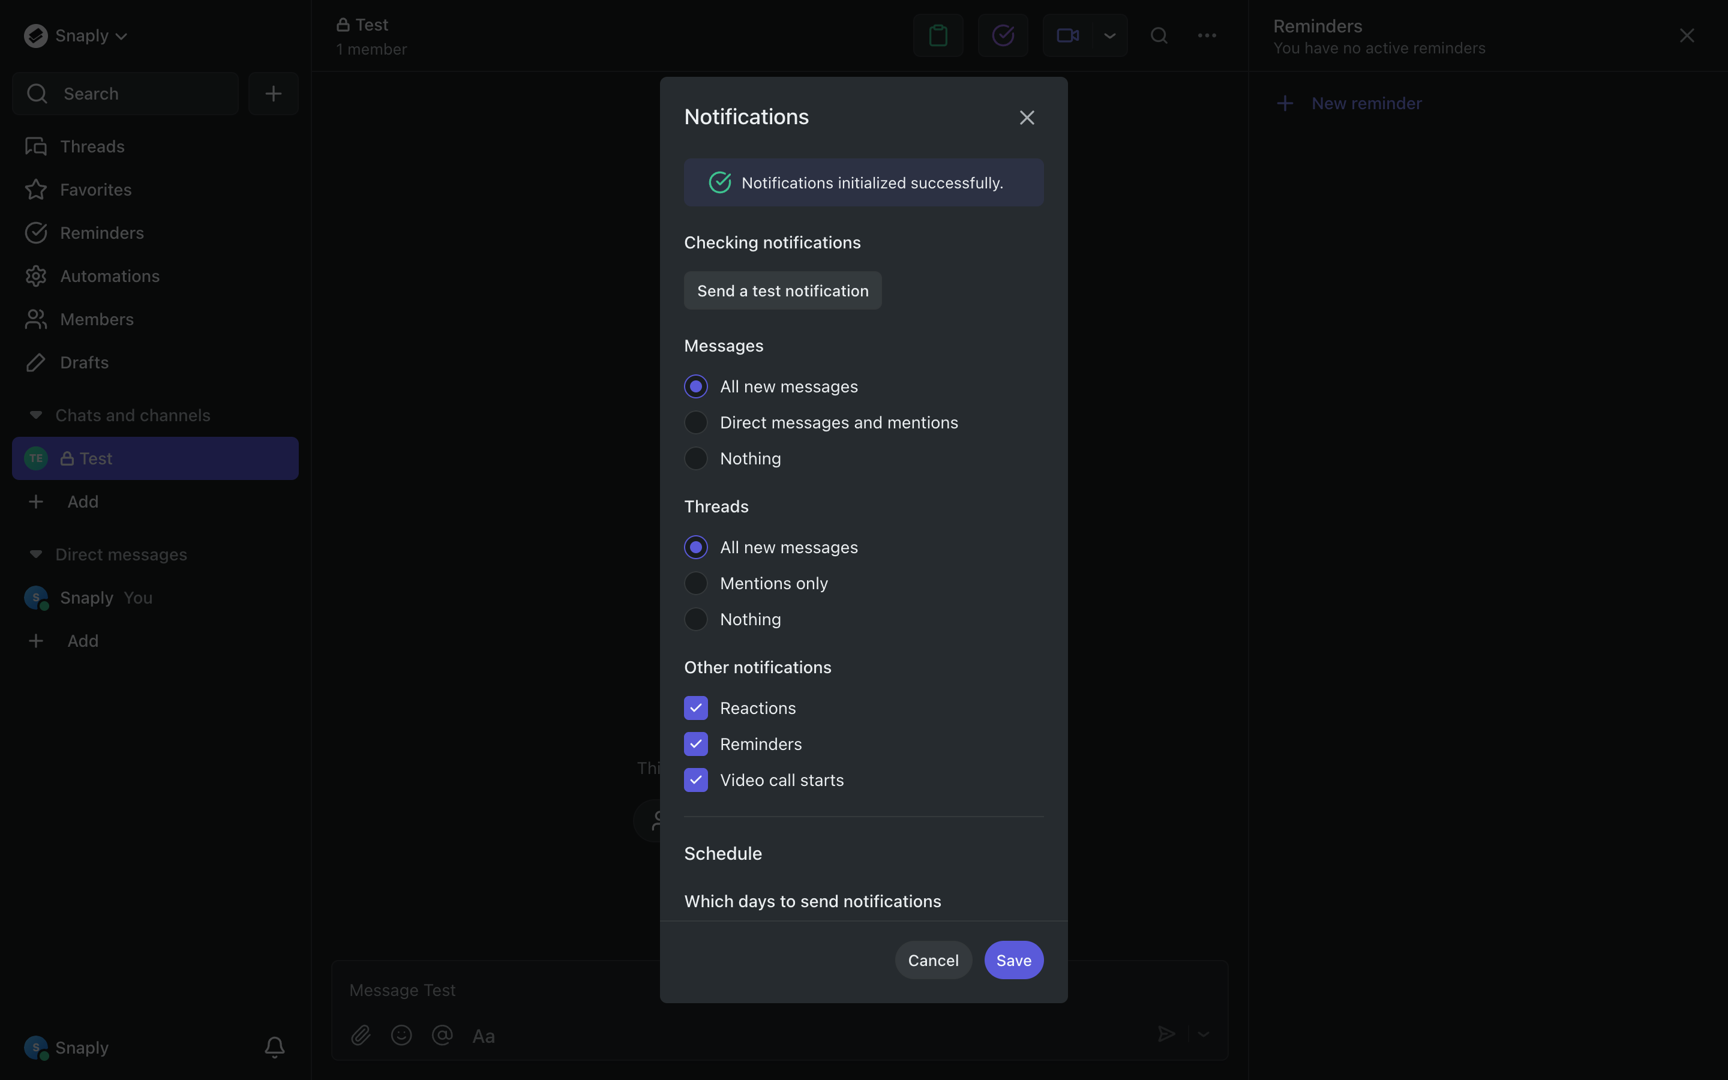
Task: Click the Favorites star icon
Action: 36,190
